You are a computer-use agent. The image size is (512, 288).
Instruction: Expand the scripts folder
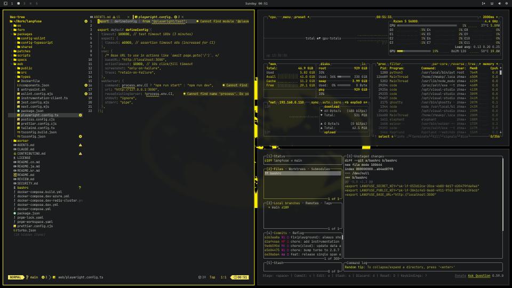coord(21,55)
